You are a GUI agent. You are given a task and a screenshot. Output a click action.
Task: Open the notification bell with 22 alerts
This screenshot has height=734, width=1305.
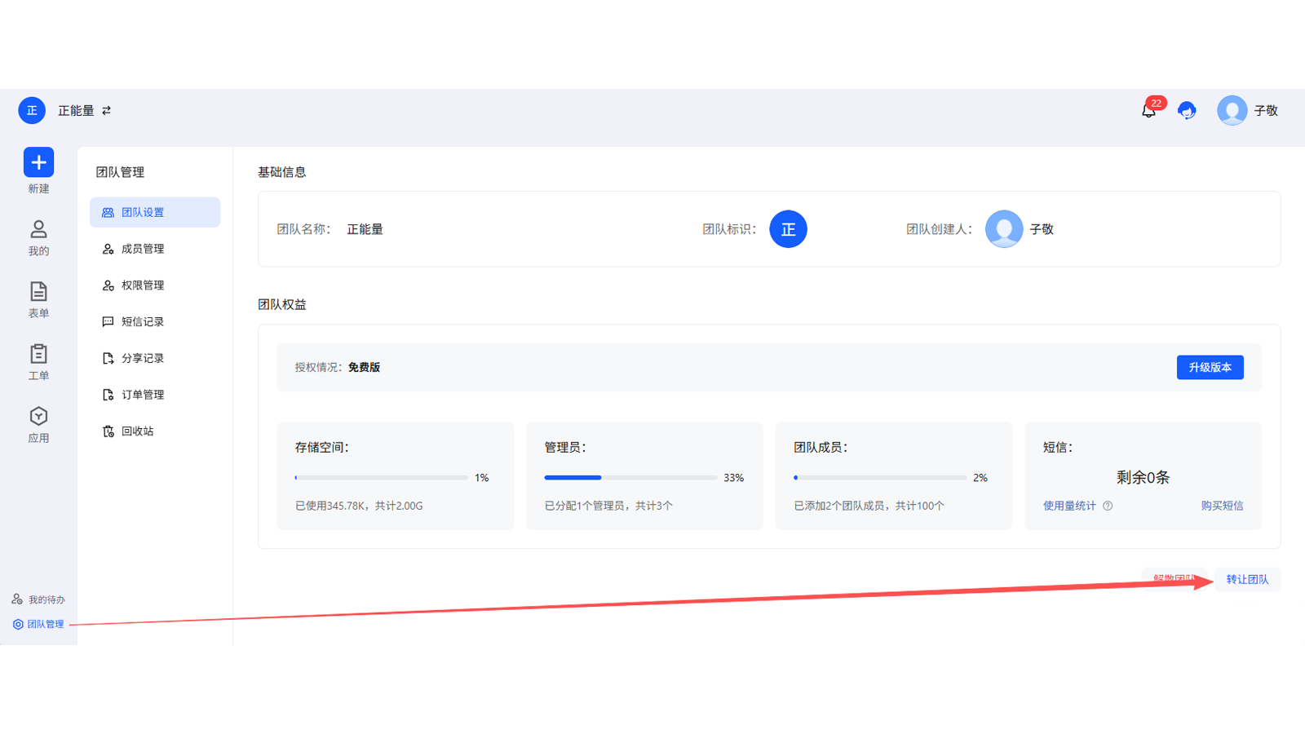point(1148,111)
